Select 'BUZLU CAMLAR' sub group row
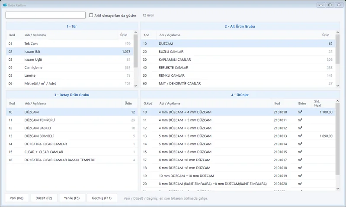The width and height of the screenshot is (346, 207). tap(238, 51)
